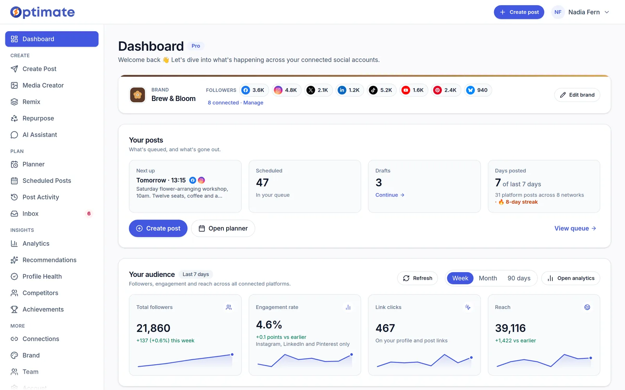Click the Planner calendar icon in sidebar
The height and width of the screenshot is (390, 625).
click(x=14, y=164)
